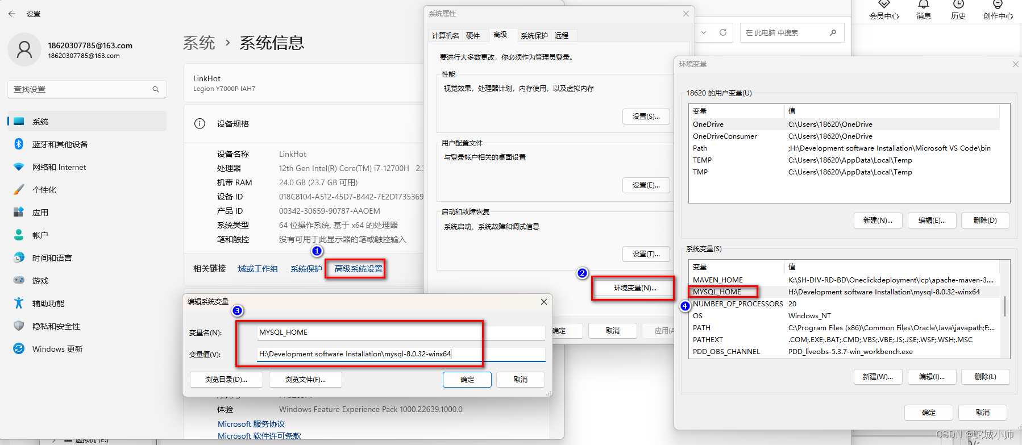Click the back arrow in Settings
The width and height of the screenshot is (1022, 445).
tap(12, 14)
